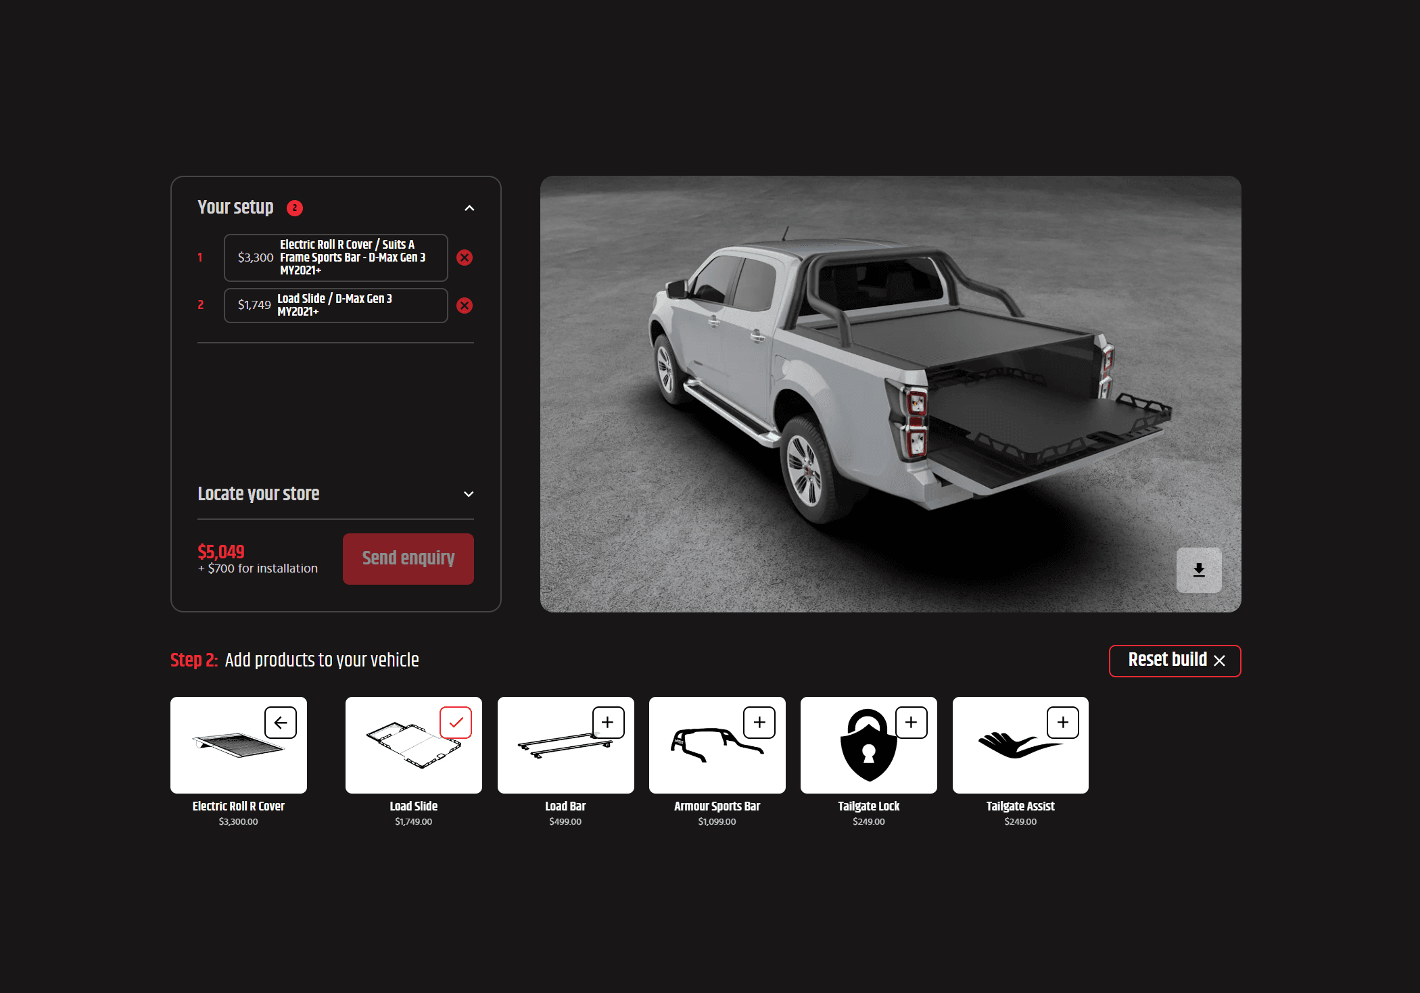Download the vehicle render image
Viewport: 1420px width, 993px height.
tap(1198, 570)
